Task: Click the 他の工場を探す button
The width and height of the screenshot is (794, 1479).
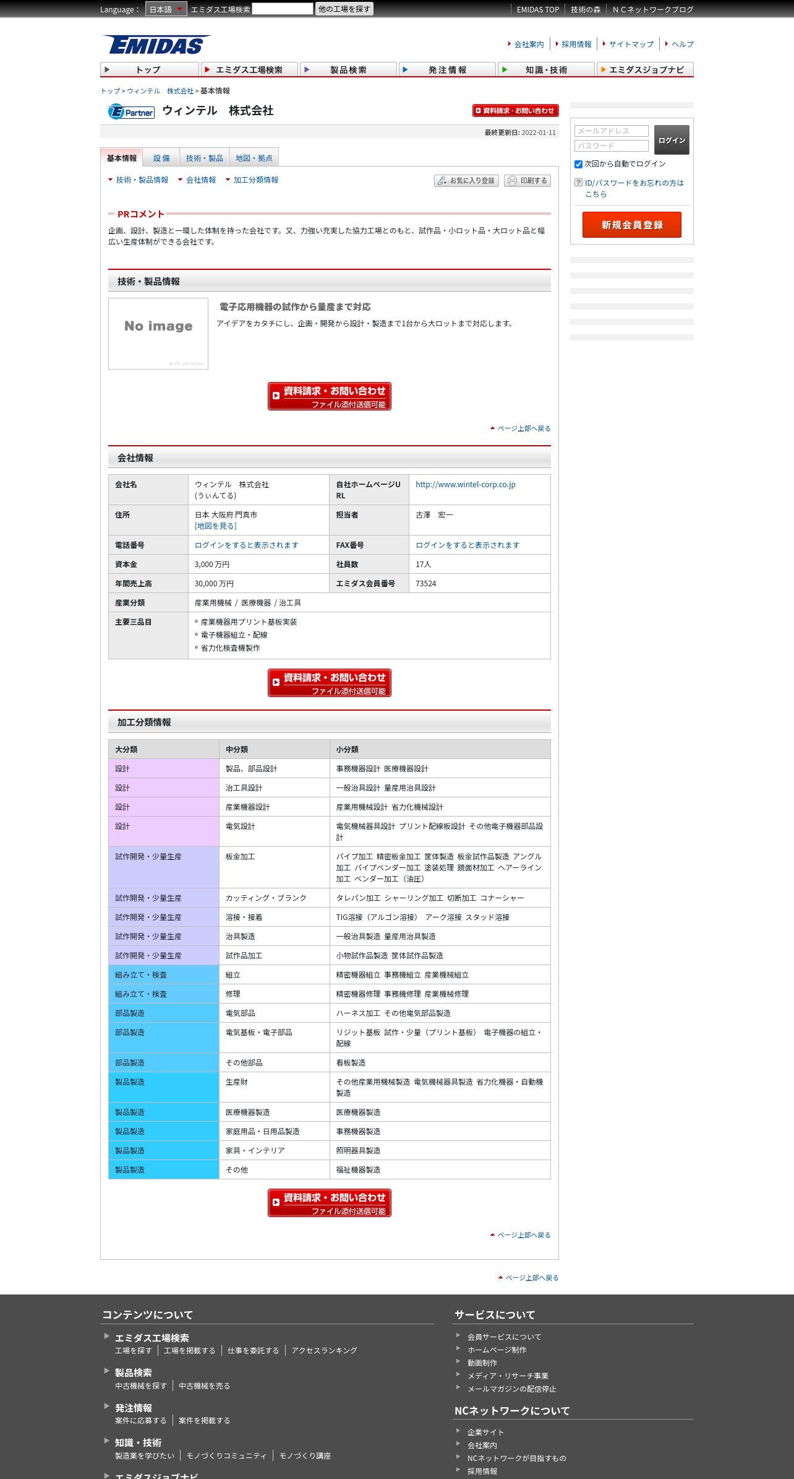Action: pos(344,9)
